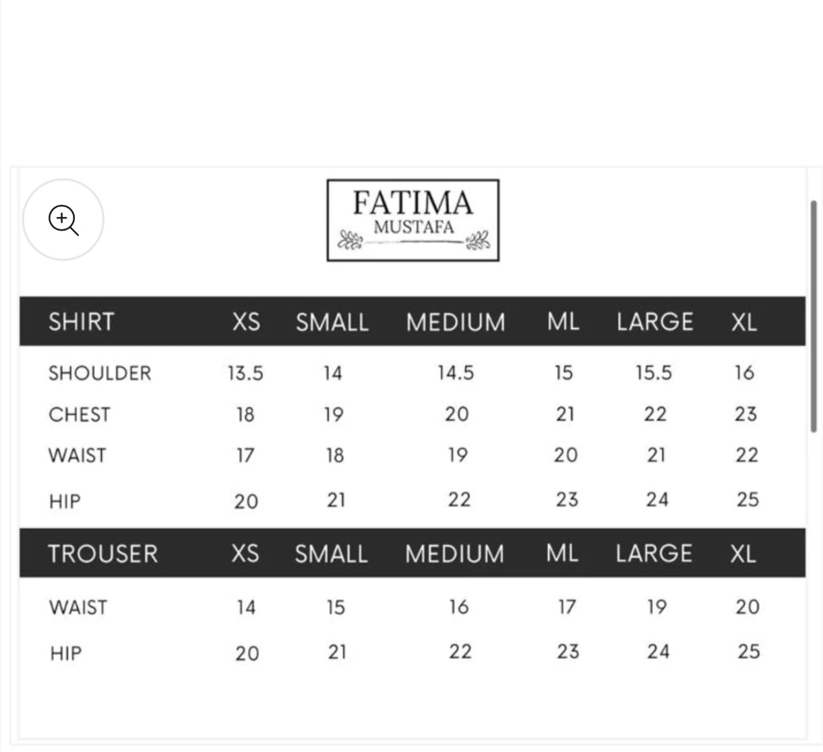
Task: Click the 13.5 shoulder value
Action: (x=245, y=373)
